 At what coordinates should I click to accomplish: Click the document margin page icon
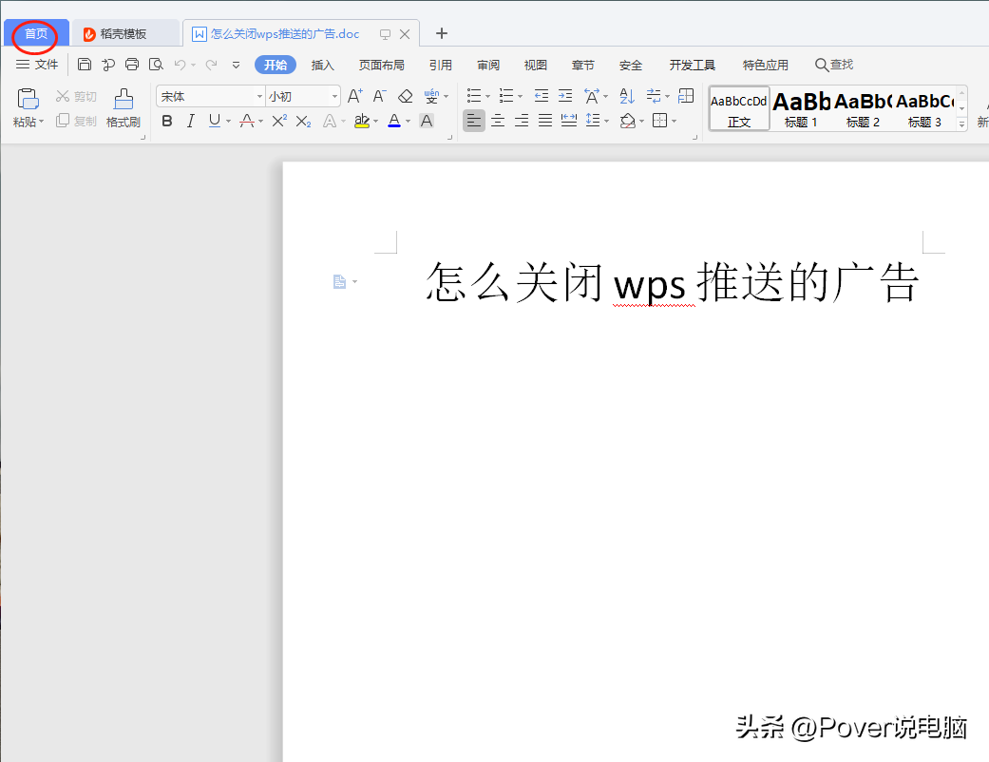339,281
